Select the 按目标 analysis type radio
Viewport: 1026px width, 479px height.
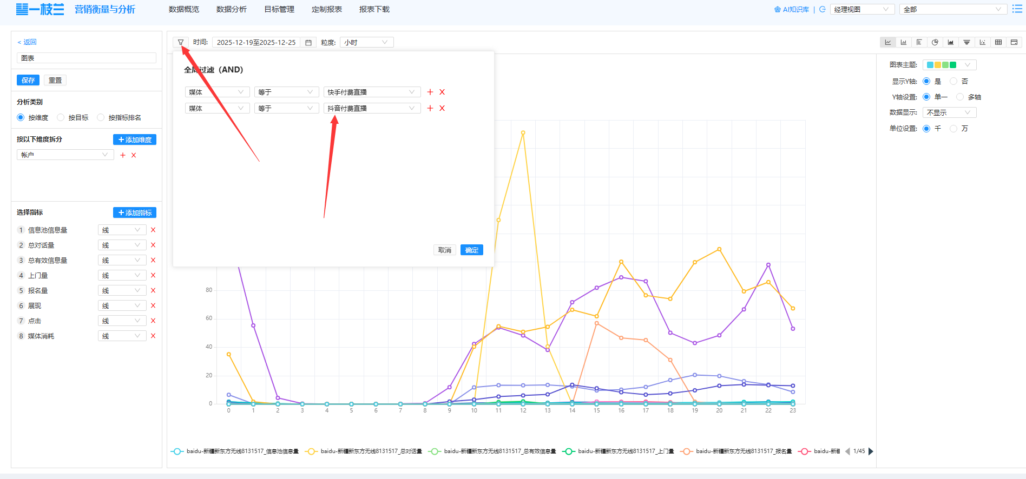[61, 117]
